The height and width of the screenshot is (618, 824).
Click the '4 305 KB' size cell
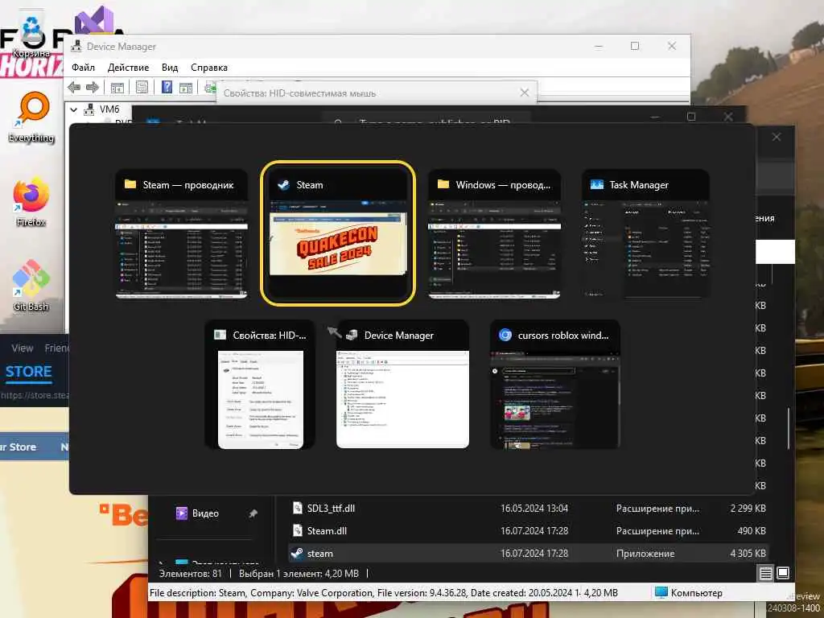point(748,554)
